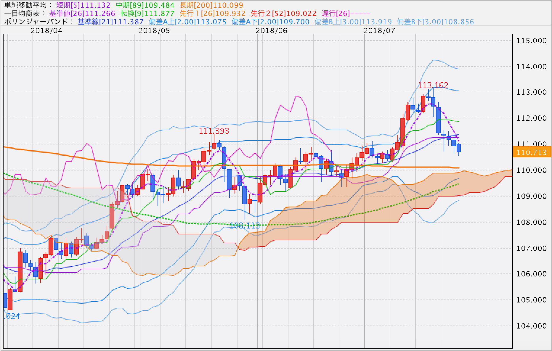Click the 2018/07 date label
Viewport: 552px width, 351px height.
pos(379,30)
